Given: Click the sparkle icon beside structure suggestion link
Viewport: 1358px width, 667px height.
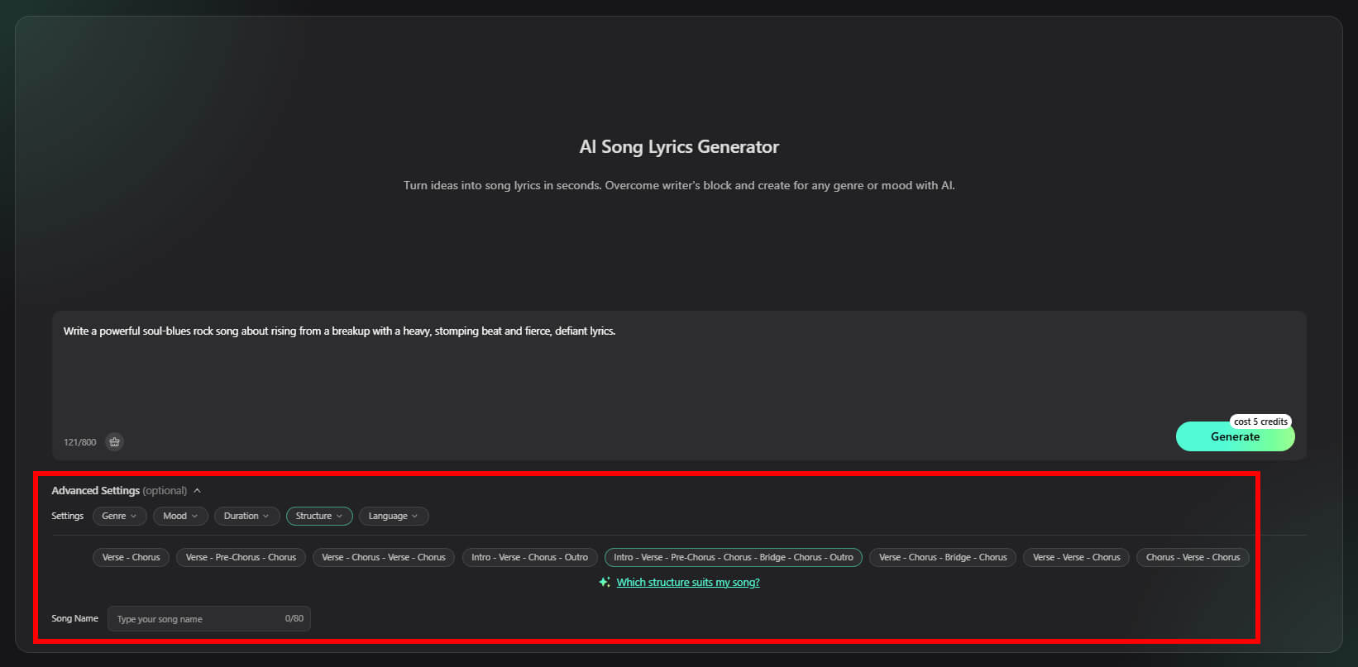Looking at the screenshot, I should (605, 582).
